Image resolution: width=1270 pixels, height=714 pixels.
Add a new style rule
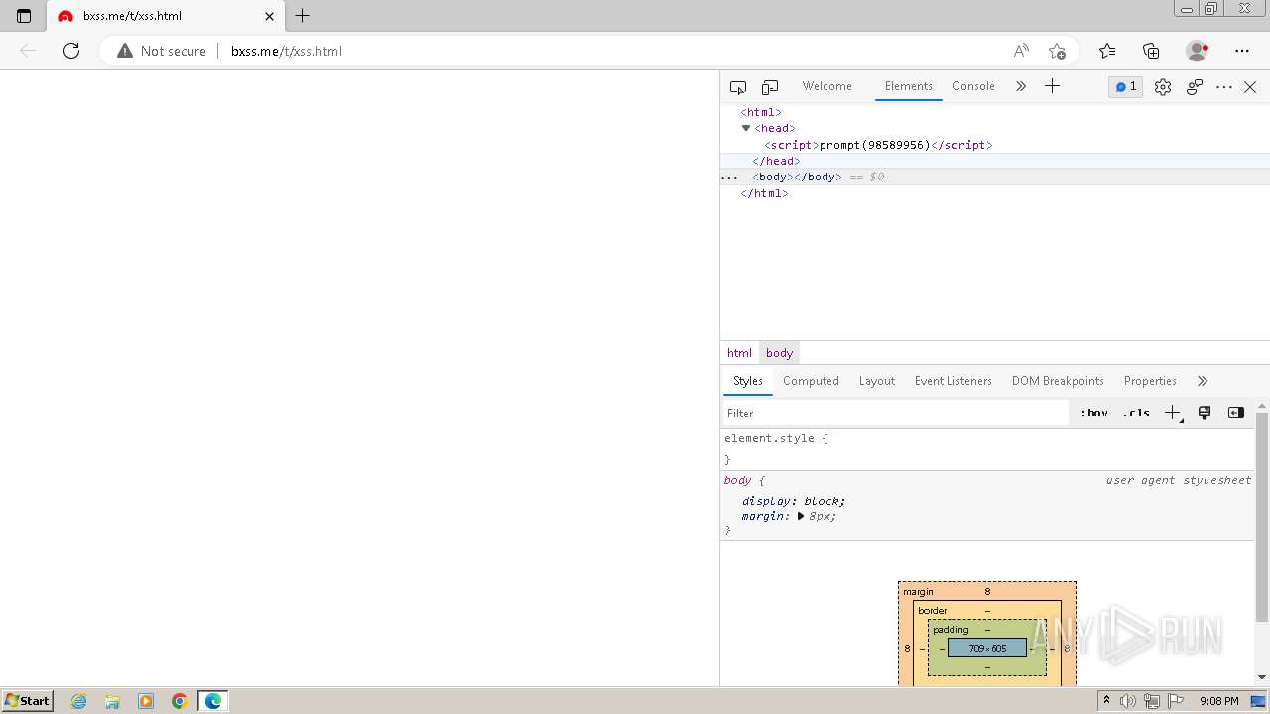[1173, 414]
